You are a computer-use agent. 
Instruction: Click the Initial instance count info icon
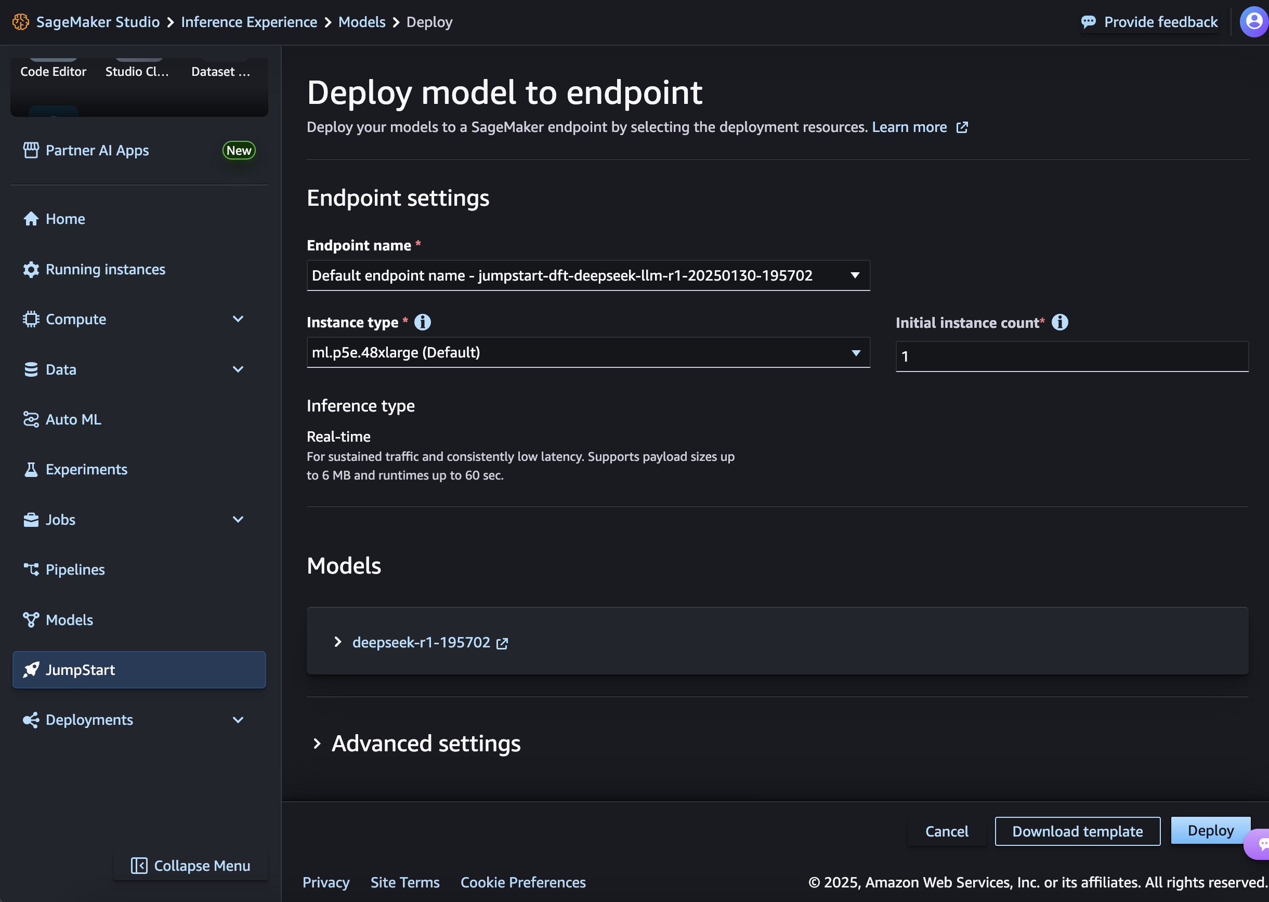(x=1059, y=322)
